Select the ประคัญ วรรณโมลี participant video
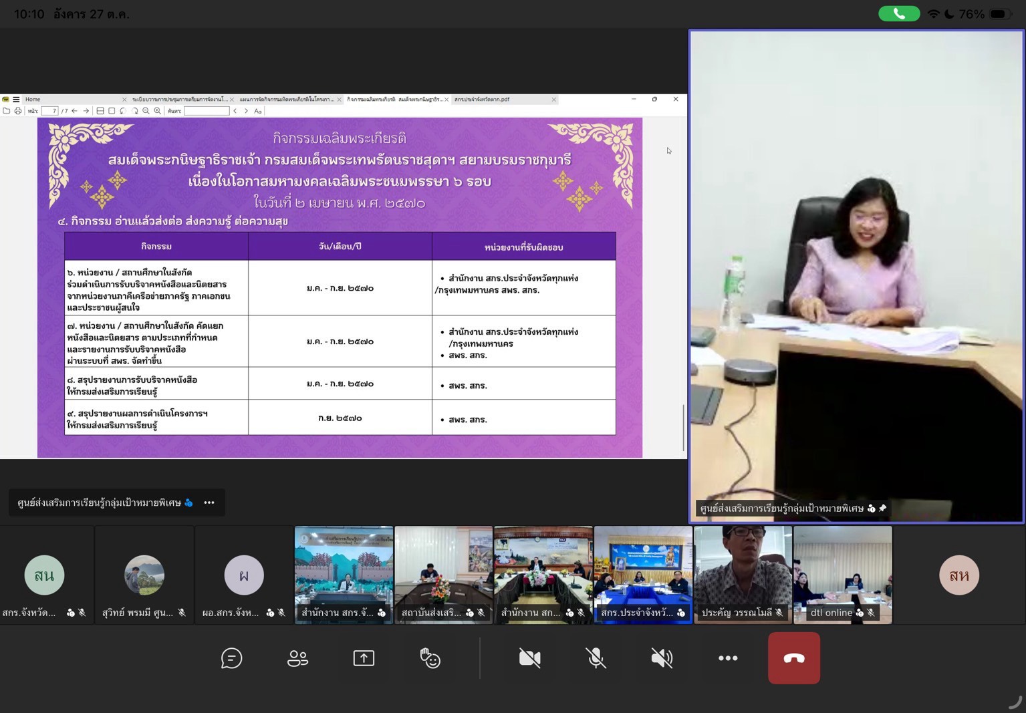This screenshot has width=1026, height=713. pyautogui.click(x=743, y=575)
